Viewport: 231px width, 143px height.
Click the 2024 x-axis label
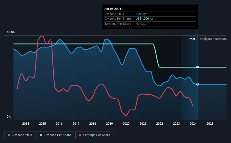193,124
